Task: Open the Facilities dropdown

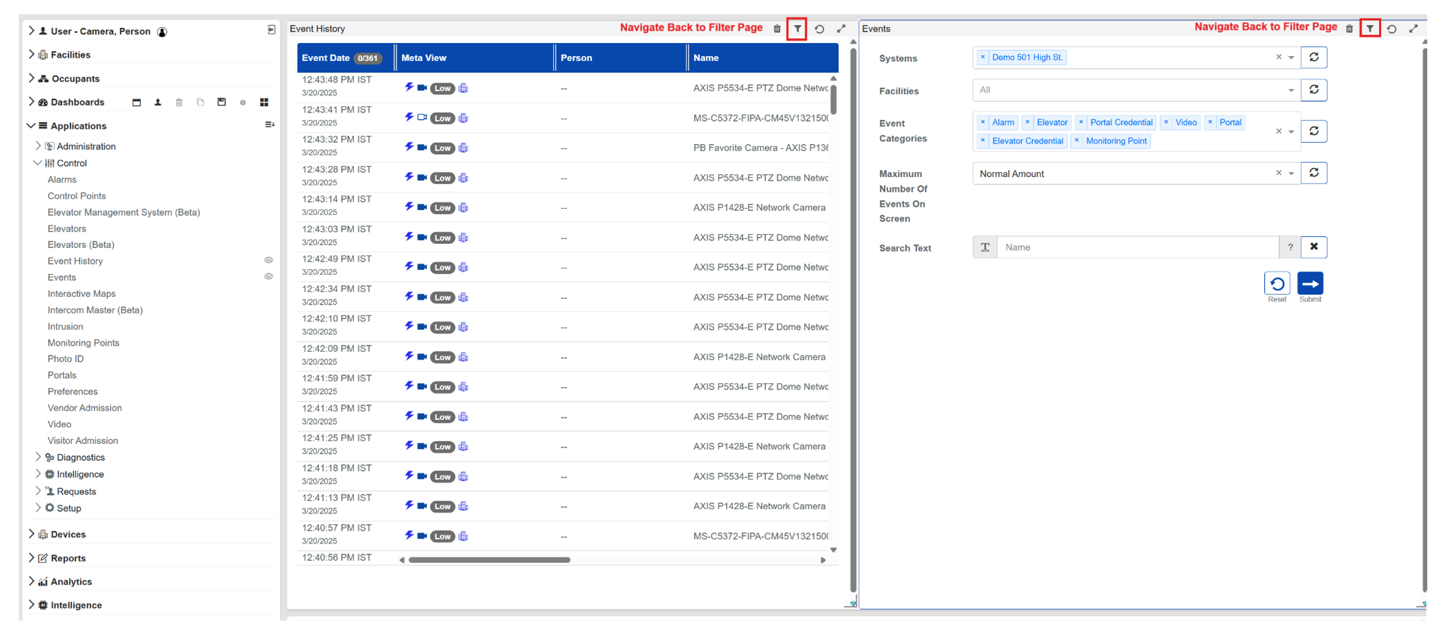Action: click(x=1291, y=90)
